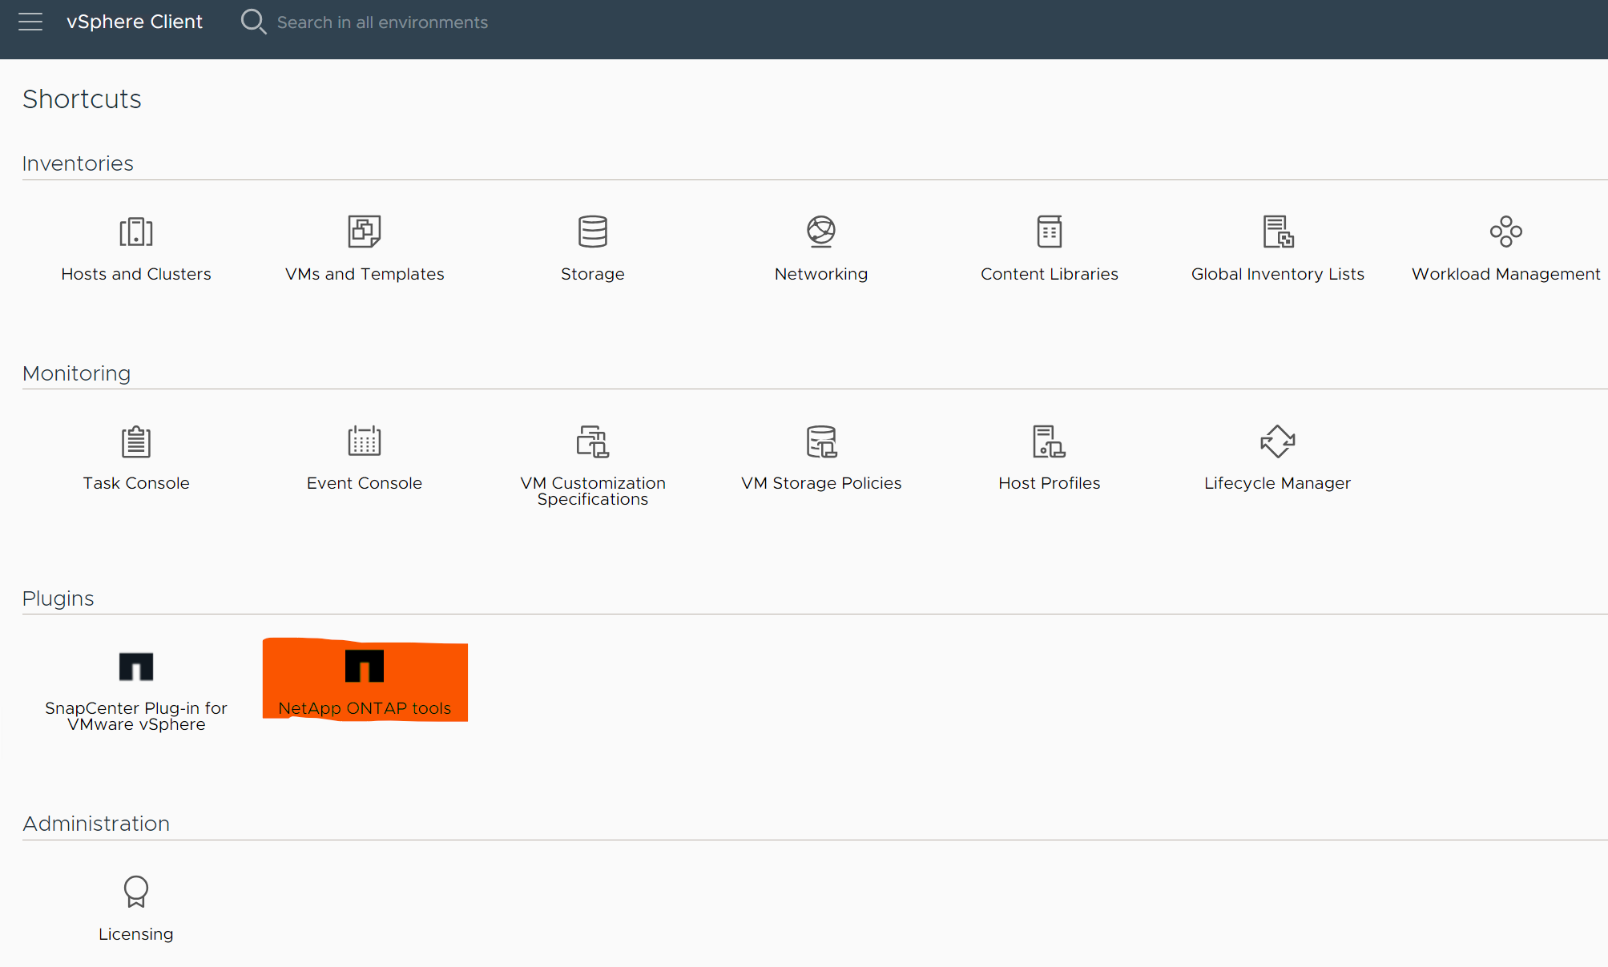Expand the Monitoring section
The width and height of the screenshot is (1608, 967).
(77, 372)
